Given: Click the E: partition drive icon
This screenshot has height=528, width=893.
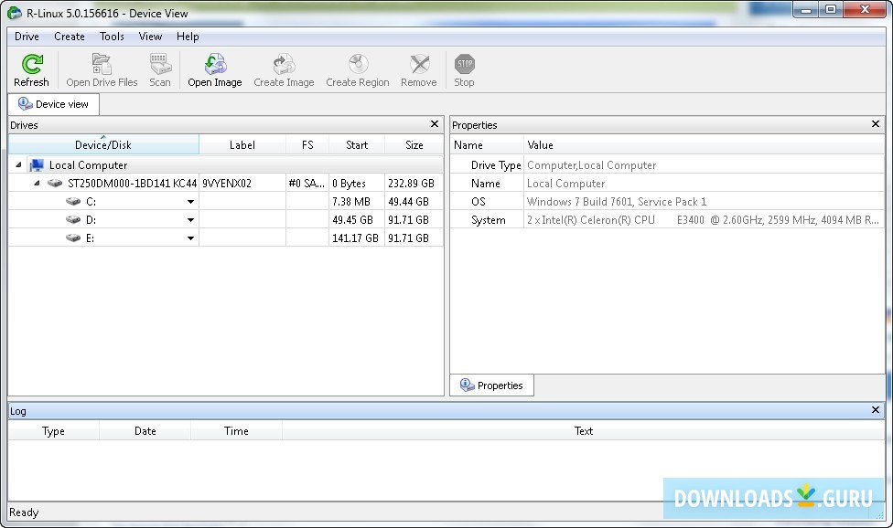Looking at the screenshot, I should point(73,238).
